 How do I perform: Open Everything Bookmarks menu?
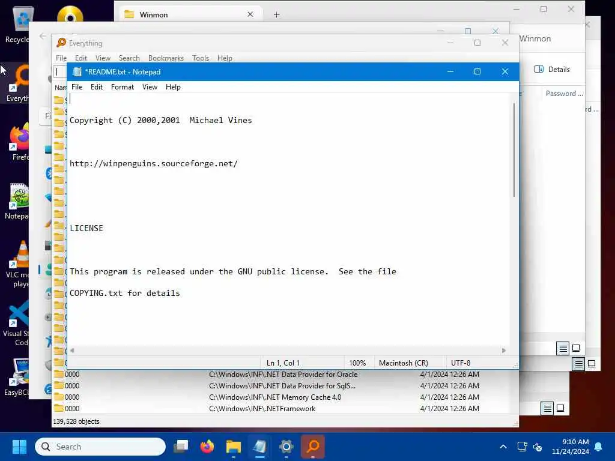166,58
